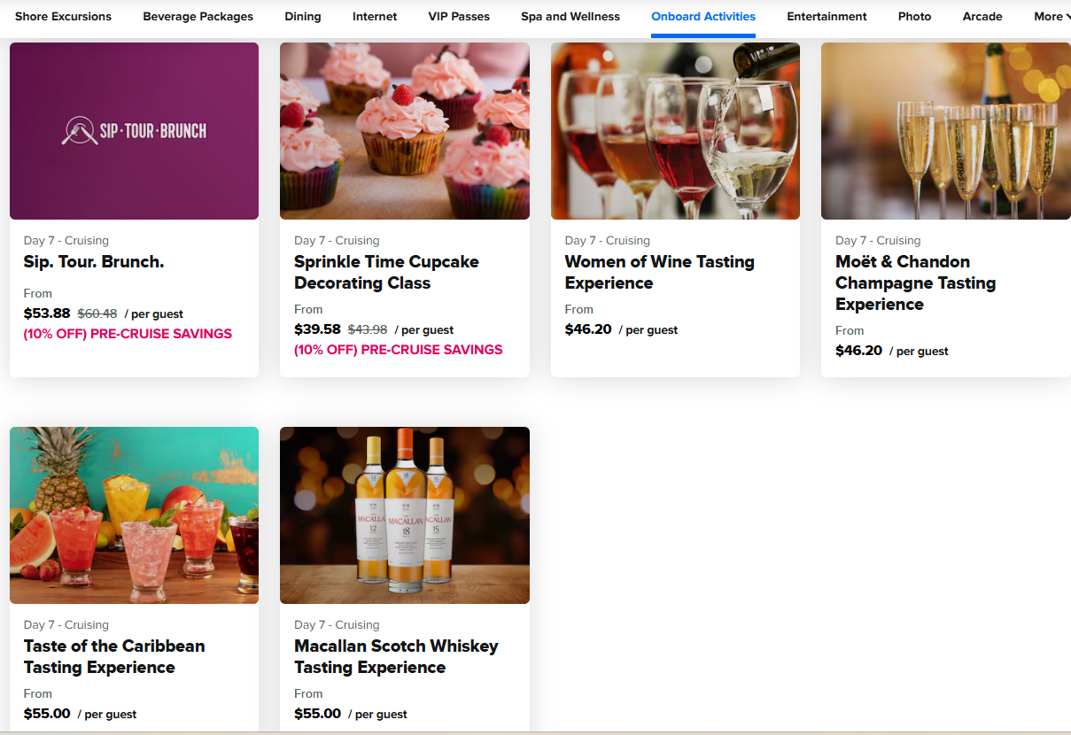Select the Entertainment tab
This screenshot has height=735, width=1071.
827,17
